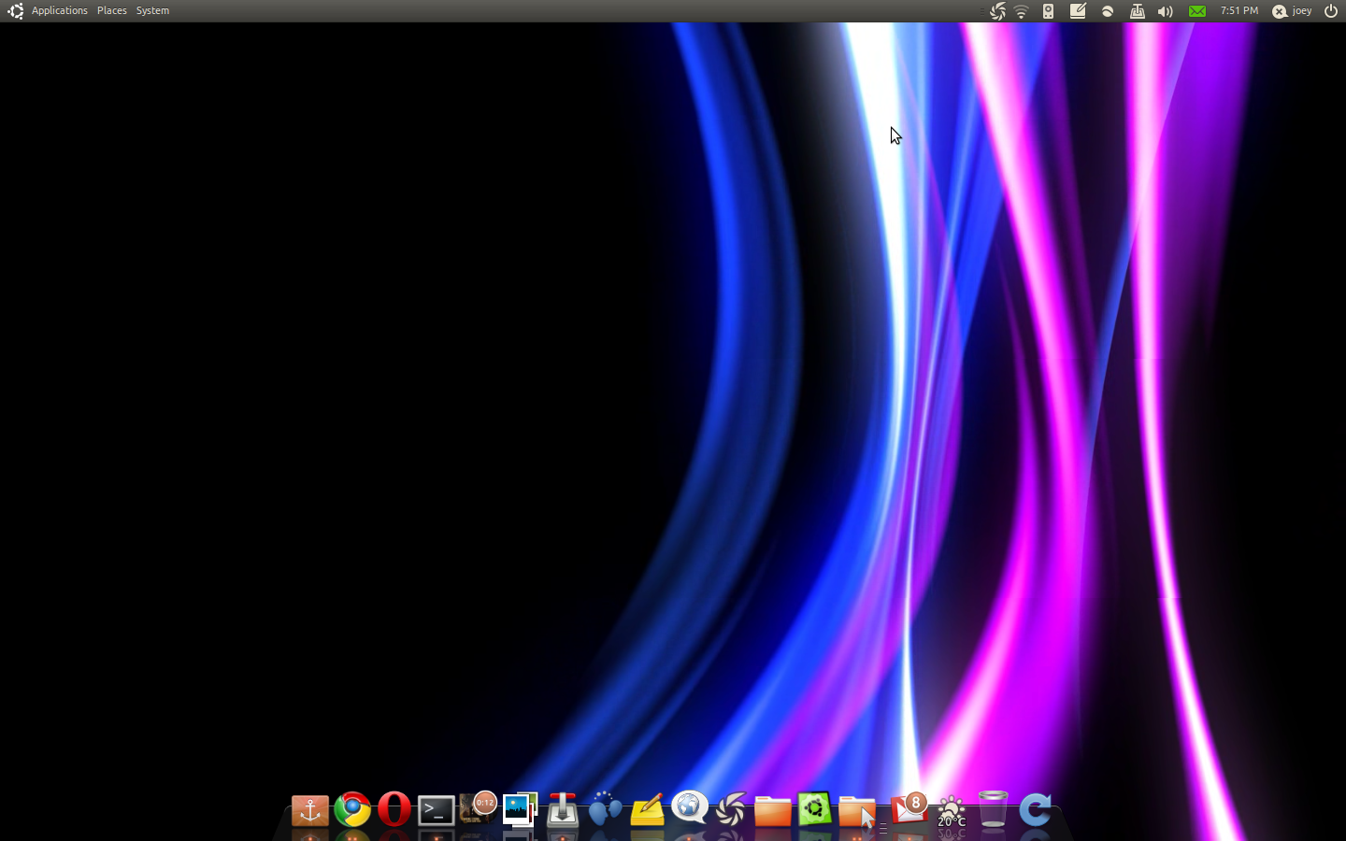1346x841 pixels.
Task: Open the Wi-Fi network indicator
Action: (x=1022, y=11)
